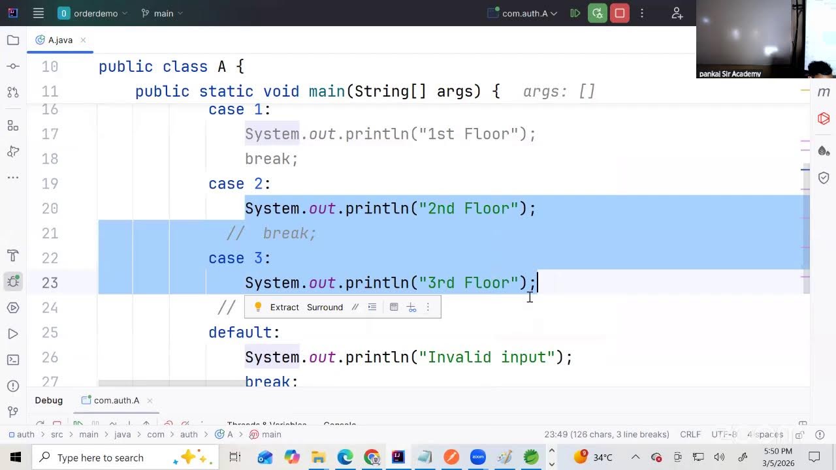The image size is (836, 470).
Task: Open the shield Coverage tool window
Action: (x=824, y=178)
